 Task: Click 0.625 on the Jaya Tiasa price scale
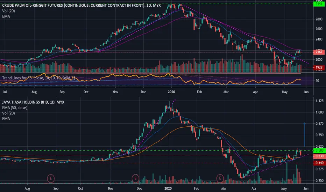(319, 147)
